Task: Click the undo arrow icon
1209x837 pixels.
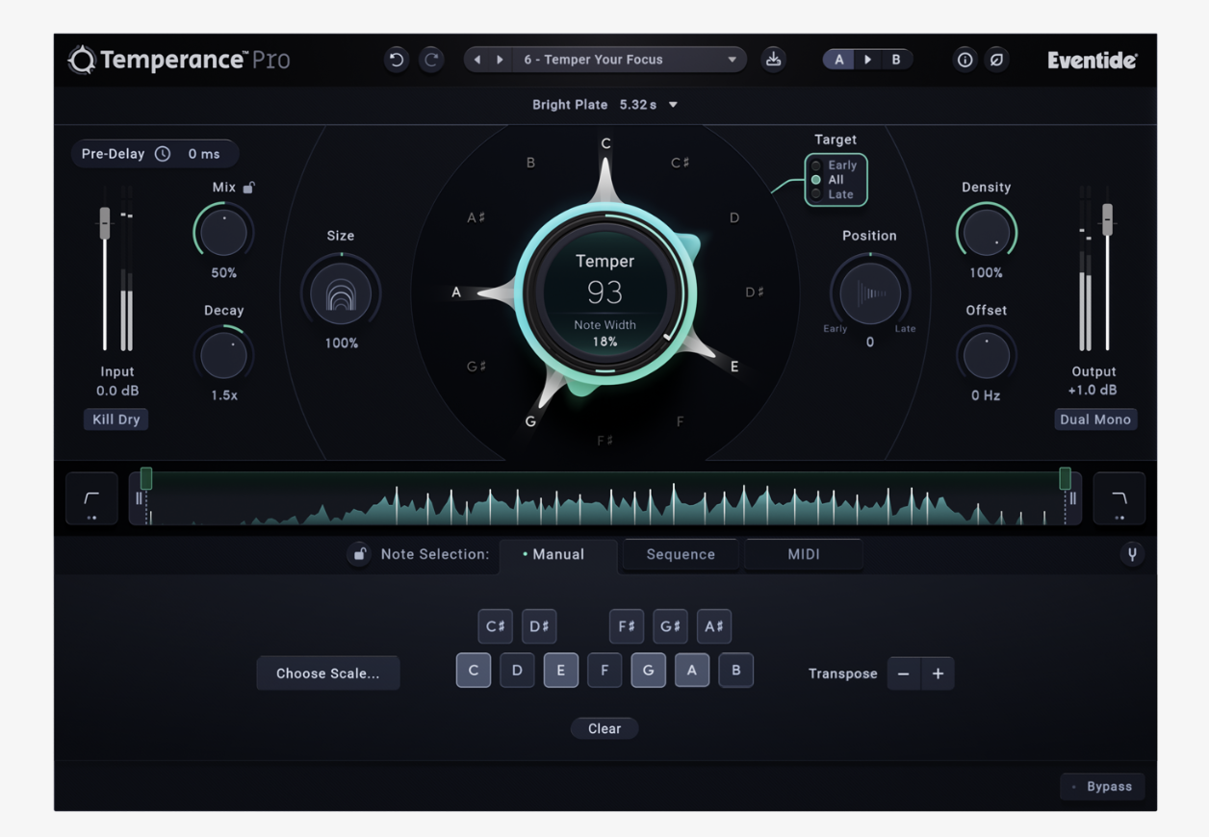Action: point(396,60)
